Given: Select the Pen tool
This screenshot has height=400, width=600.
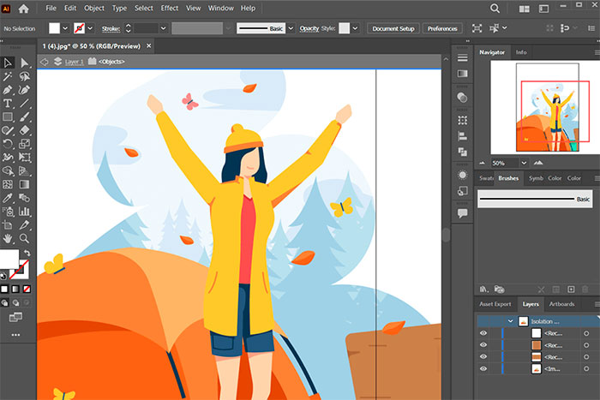Looking at the screenshot, I should tap(8, 90).
